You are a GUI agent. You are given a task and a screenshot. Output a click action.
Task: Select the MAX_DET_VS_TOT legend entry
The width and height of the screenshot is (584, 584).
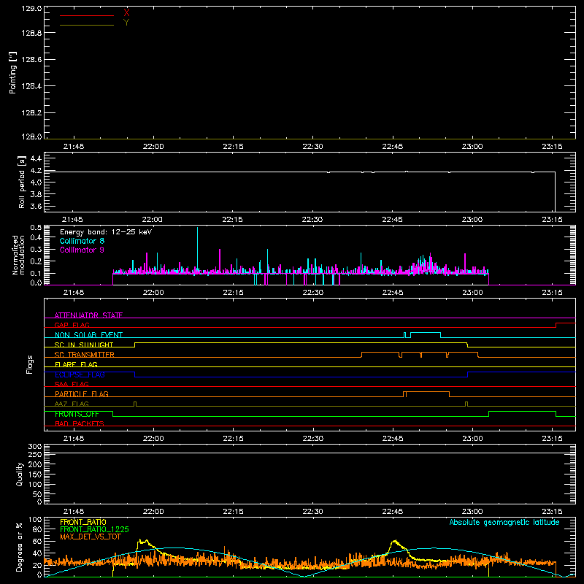pyautogui.click(x=91, y=537)
